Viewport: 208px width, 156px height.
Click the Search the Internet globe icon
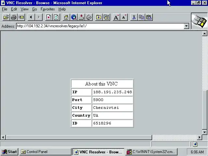coord(74,17)
